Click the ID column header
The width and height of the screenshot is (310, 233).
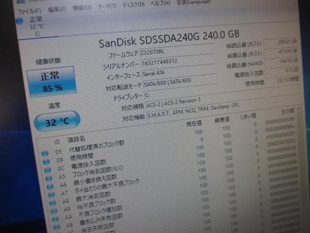click(57, 142)
